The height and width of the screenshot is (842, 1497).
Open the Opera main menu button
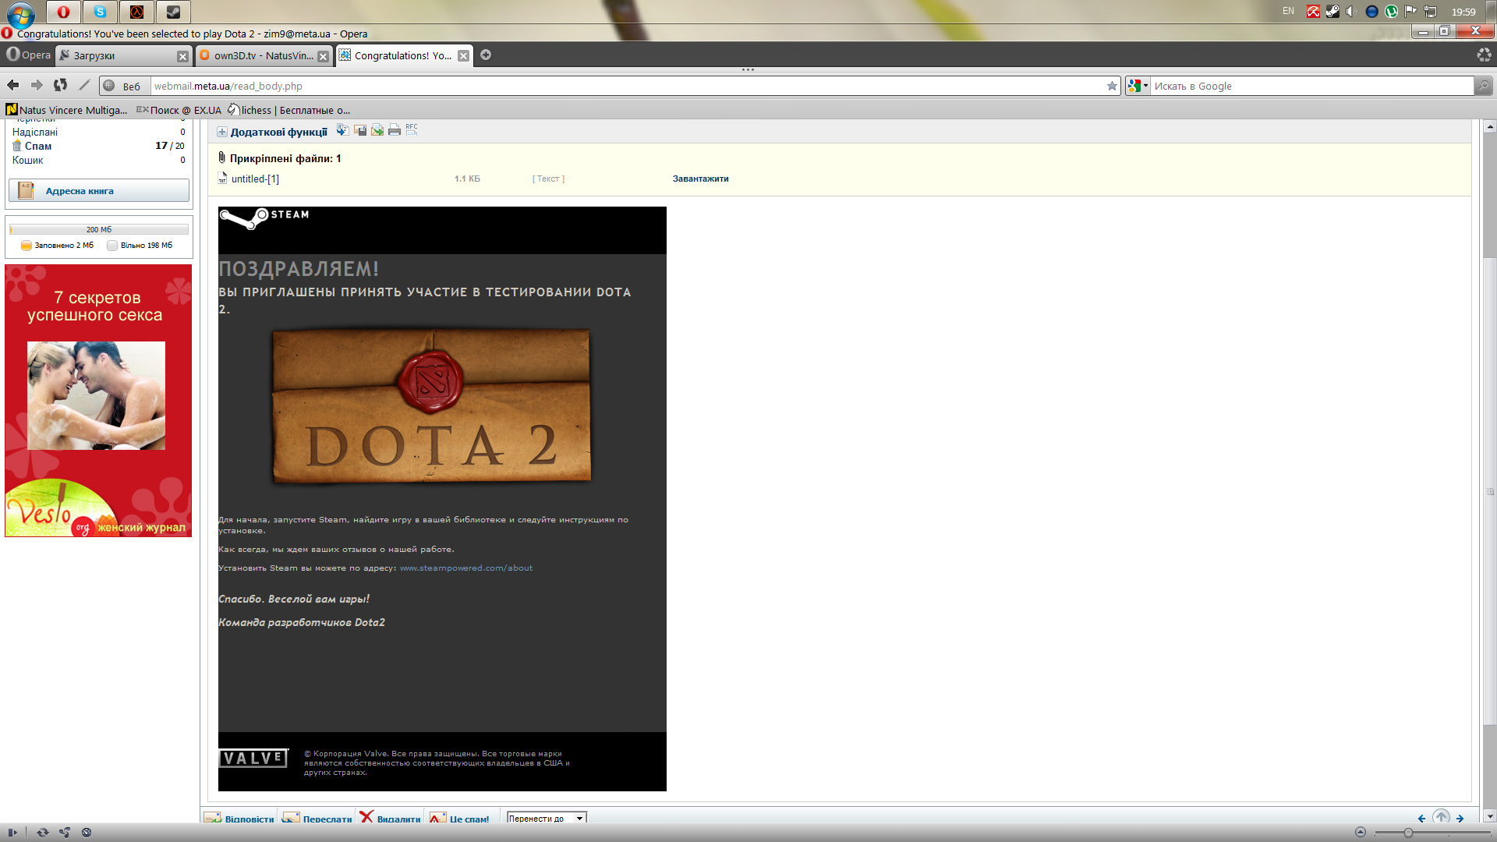[x=28, y=55]
